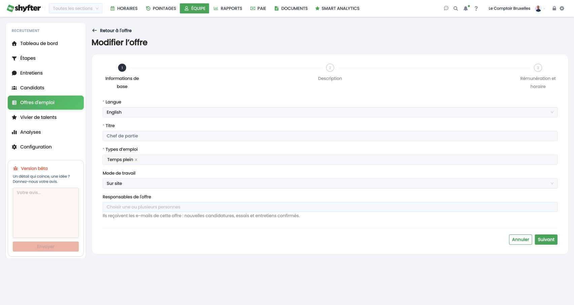Click the Votre avis text area
This screenshot has width=574, height=305.
click(x=46, y=213)
